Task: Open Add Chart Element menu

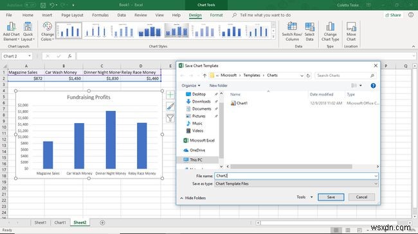Action: [x=11, y=31]
